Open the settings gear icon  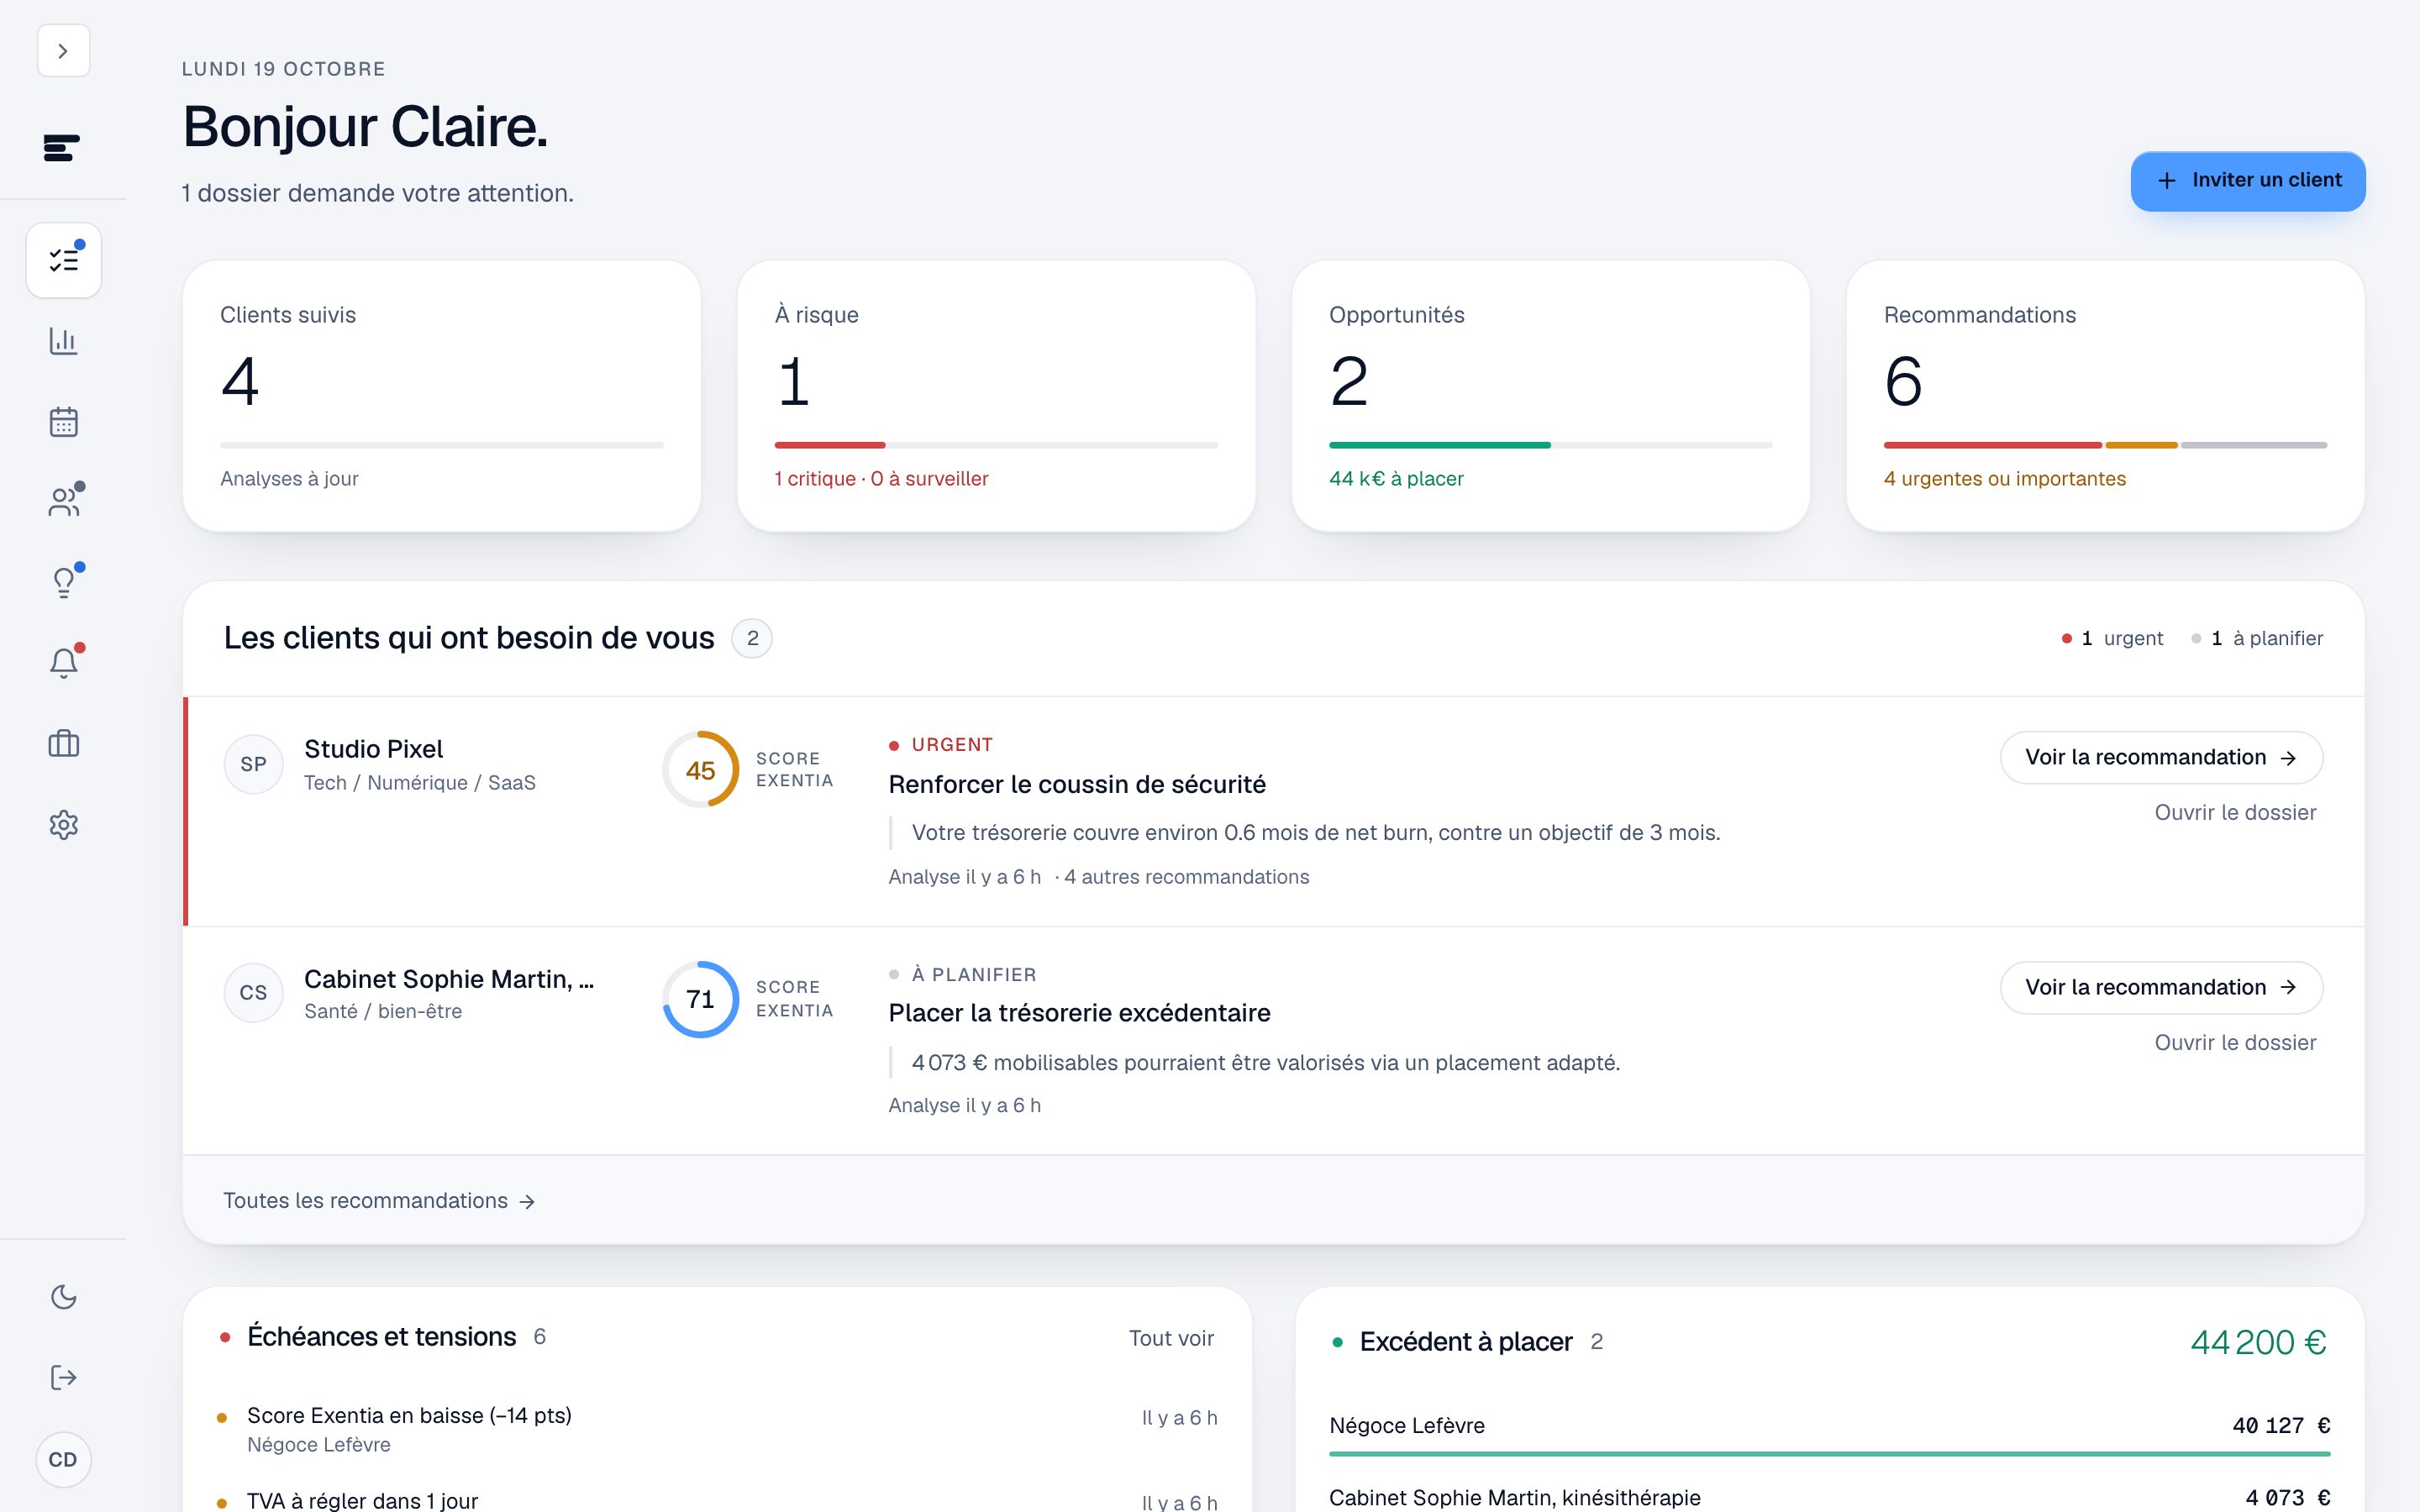pyautogui.click(x=63, y=825)
